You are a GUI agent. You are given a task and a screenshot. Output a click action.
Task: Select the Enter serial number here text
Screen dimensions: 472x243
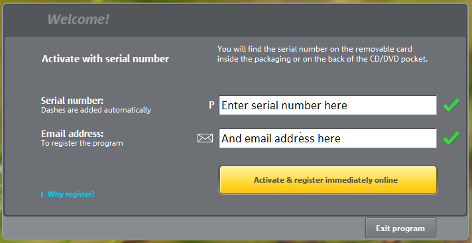284,105
